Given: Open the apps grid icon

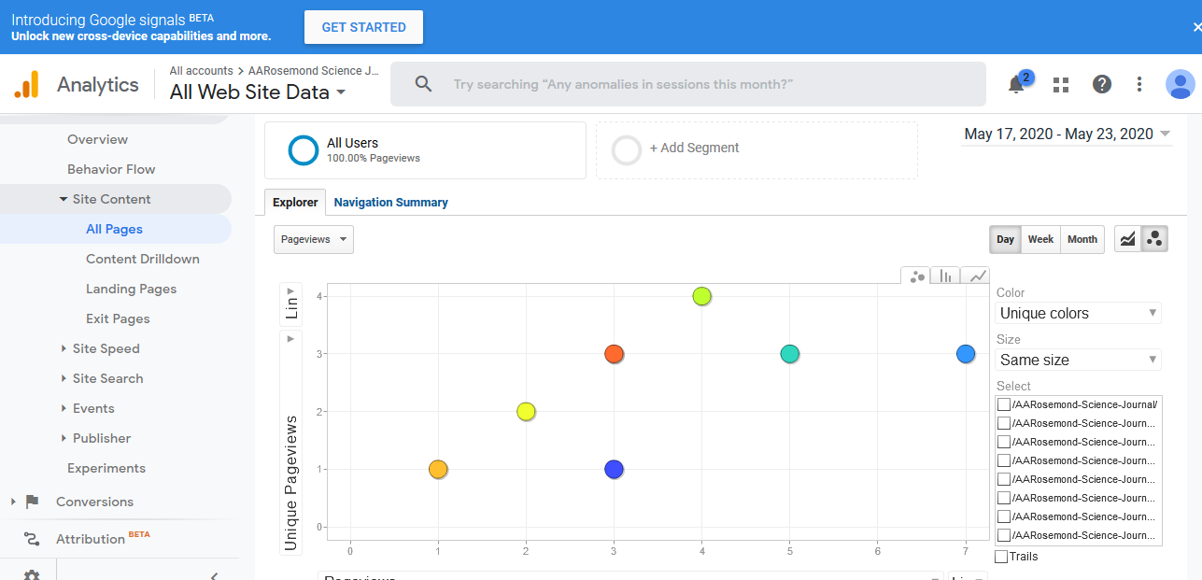Looking at the screenshot, I should pyautogui.click(x=1061, y=84).
